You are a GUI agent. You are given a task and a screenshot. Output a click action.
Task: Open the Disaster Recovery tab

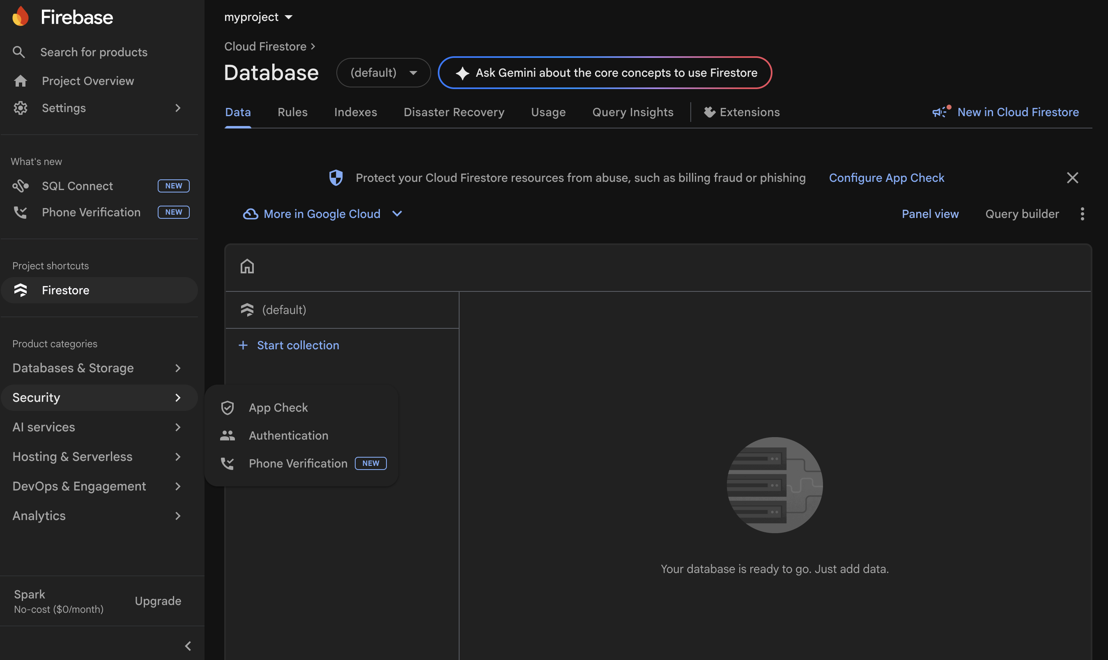[x=454, y=112]
